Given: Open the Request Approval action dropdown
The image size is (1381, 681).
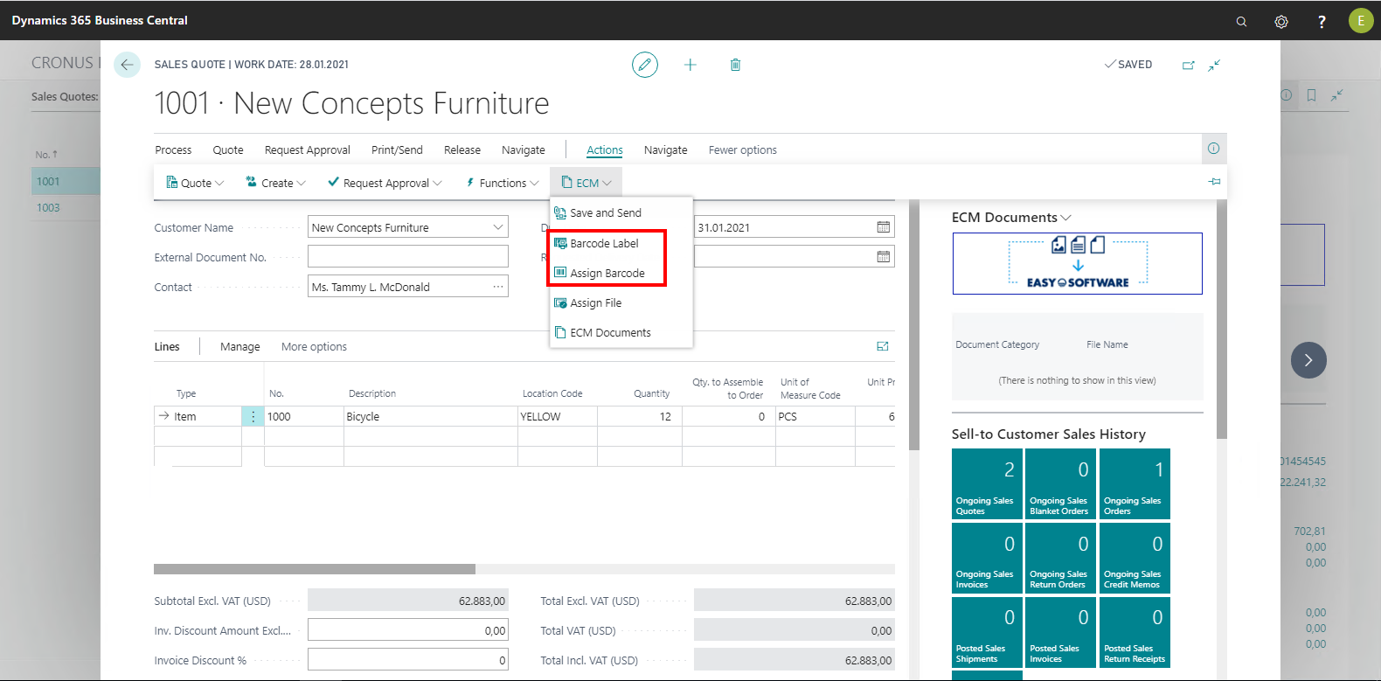Looking at the screenshot, I should tap(385, 183).
